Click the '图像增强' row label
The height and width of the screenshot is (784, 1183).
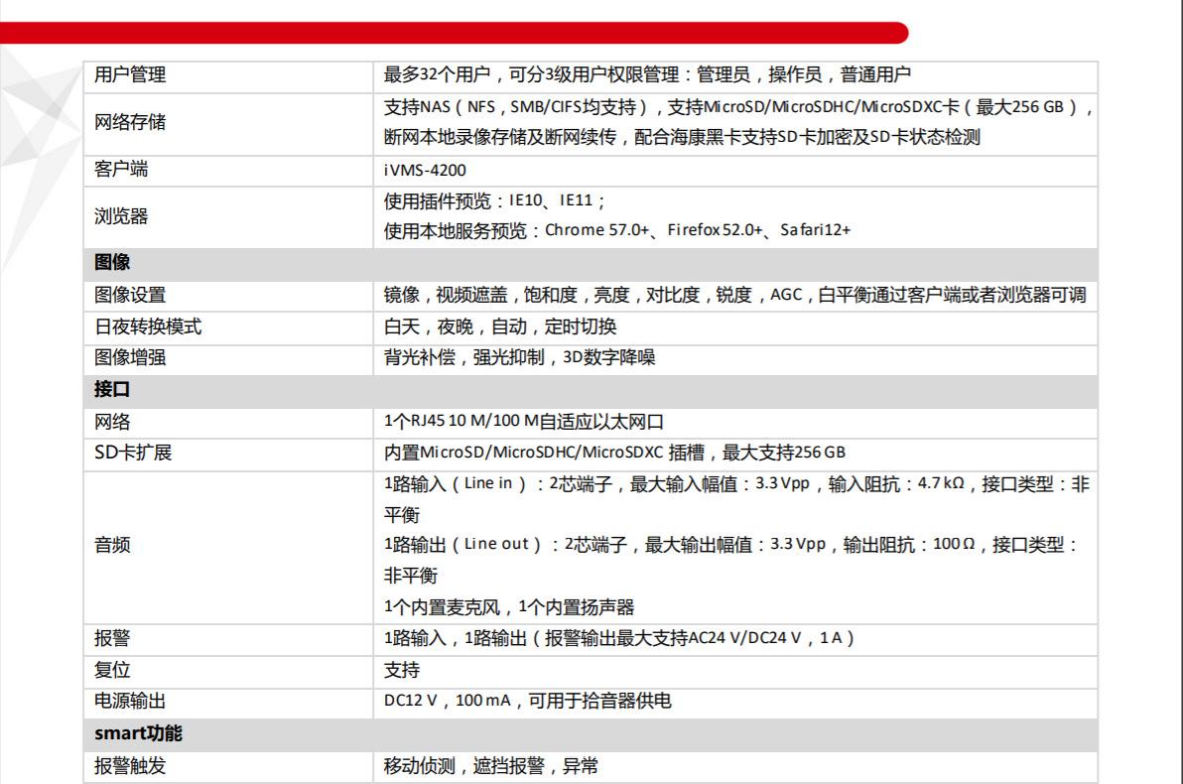[130, 357]
